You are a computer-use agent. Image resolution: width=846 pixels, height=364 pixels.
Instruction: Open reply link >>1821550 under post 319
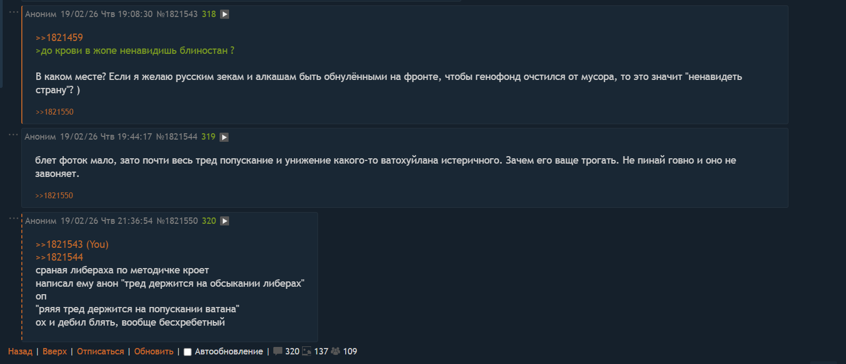[x=54, y=196]
